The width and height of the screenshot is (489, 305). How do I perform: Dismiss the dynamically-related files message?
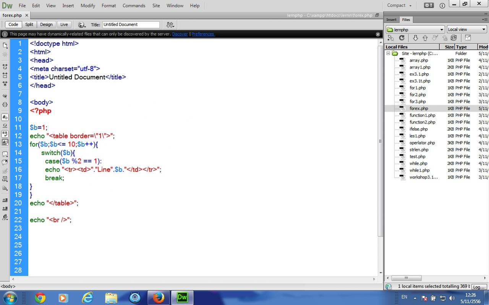(x=378, y=34)
